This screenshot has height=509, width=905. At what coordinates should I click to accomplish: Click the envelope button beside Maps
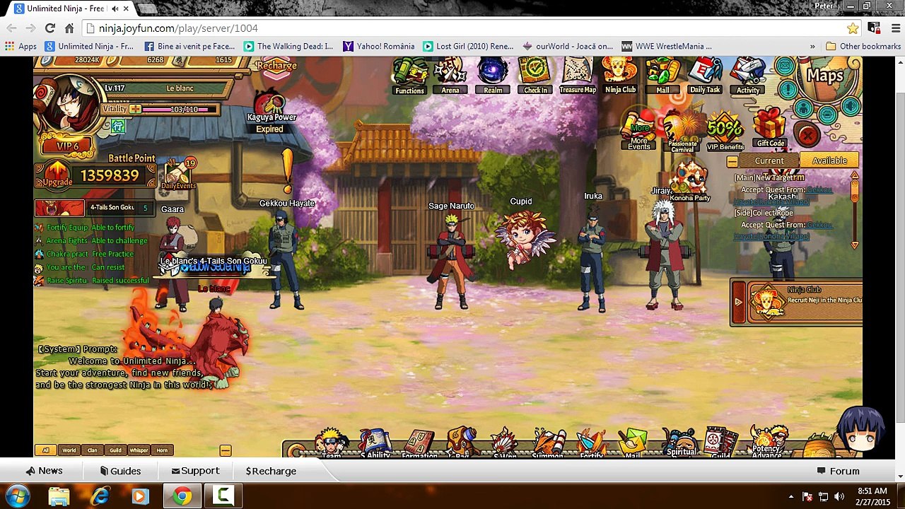784,67
